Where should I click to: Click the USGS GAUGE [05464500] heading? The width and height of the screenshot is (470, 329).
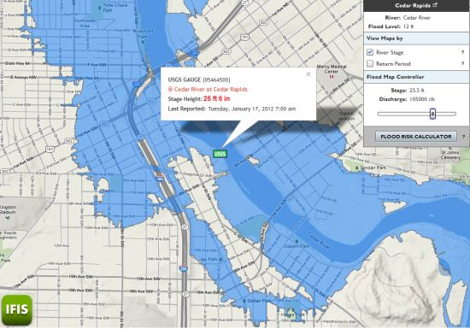199,79
